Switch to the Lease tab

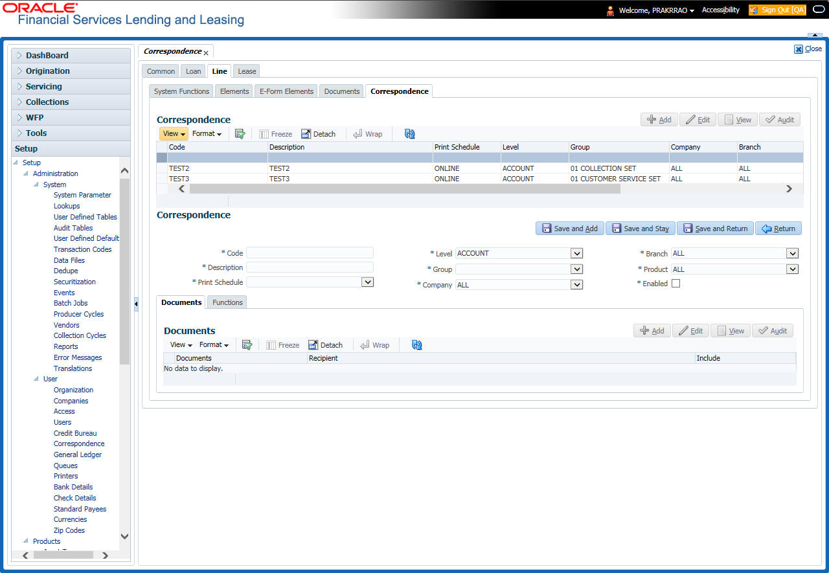[247, 71]
